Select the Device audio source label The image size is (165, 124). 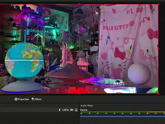(84, 110)
